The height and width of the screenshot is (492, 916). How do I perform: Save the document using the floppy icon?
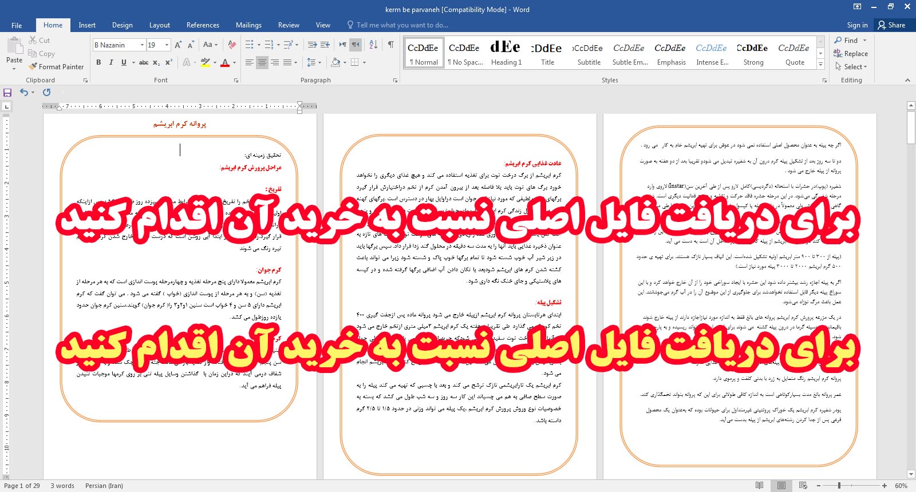(7, 92)
